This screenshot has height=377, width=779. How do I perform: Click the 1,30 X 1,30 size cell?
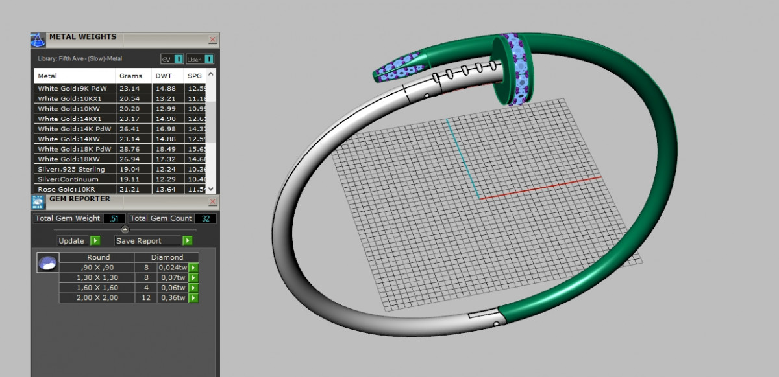coord(97,277)
